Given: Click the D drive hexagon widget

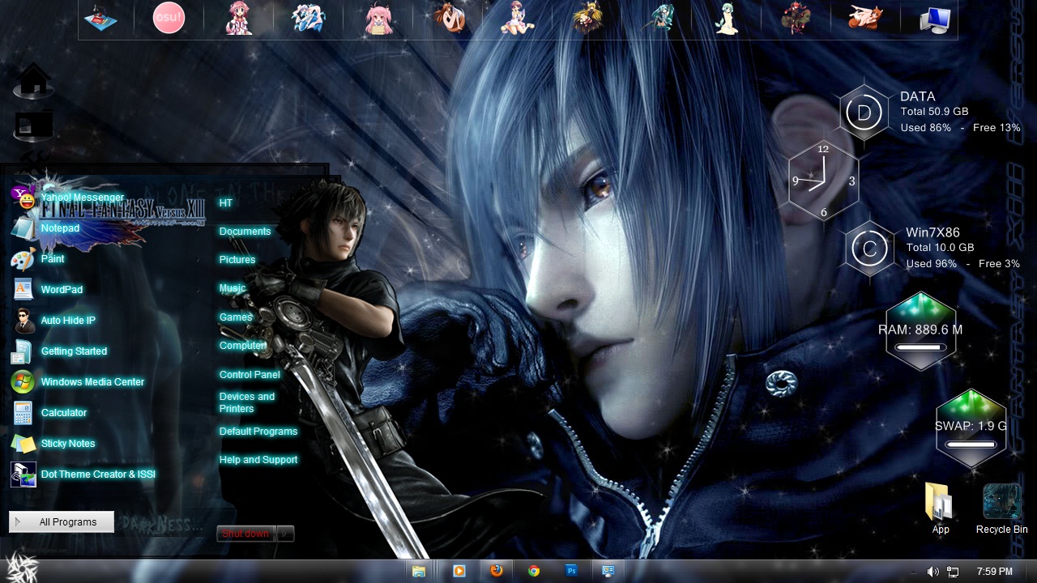Looking at the screenshot, I should [x=864, y=113].
